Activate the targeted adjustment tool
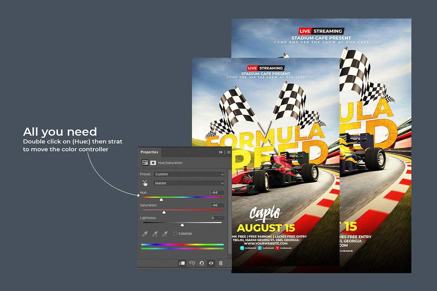Viewport: 437px width, 291px height. click(x=145, y=183)
